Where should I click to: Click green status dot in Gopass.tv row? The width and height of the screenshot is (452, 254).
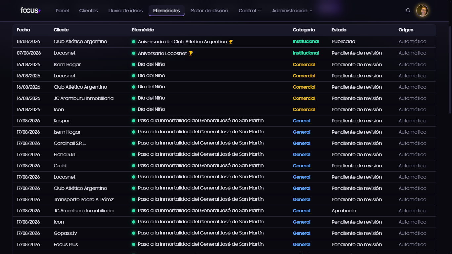[x=134, y=233]
